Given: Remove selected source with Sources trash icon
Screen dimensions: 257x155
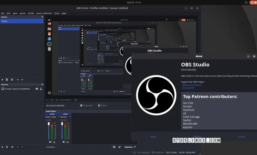Looking at the screenshot, I should [7, 147].
